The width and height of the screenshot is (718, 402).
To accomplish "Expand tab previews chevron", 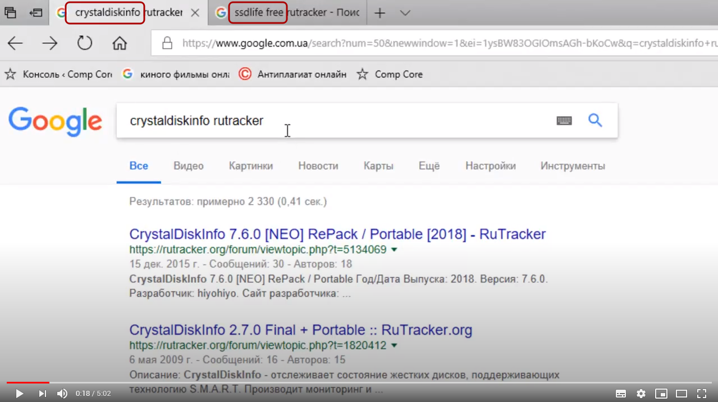I will (x=405, y=13).
